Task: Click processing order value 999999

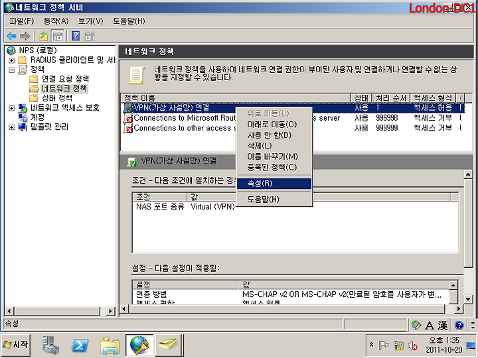Action: tap(386, 128)
